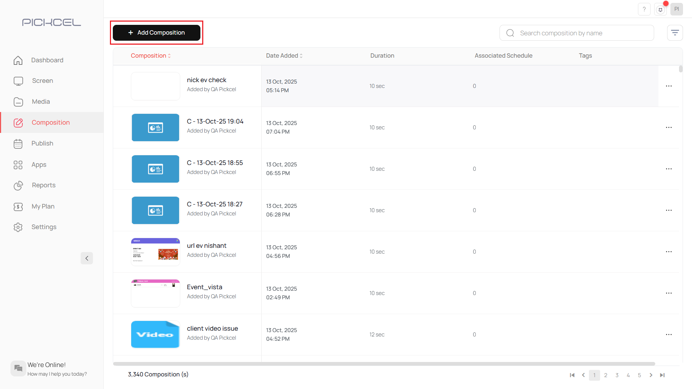Go to last page of compositions

tap(662, 375)
